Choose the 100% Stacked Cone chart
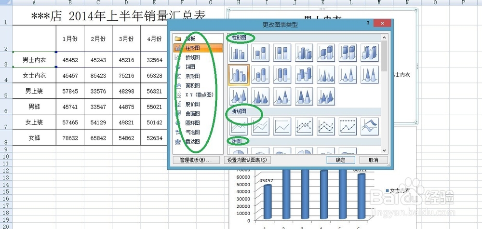The width and height of the screenshot is (482, 229). (x=370, y=74)
